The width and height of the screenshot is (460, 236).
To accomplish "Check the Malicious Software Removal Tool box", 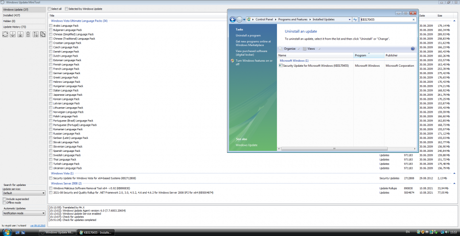I will click(x=51, y=188).
